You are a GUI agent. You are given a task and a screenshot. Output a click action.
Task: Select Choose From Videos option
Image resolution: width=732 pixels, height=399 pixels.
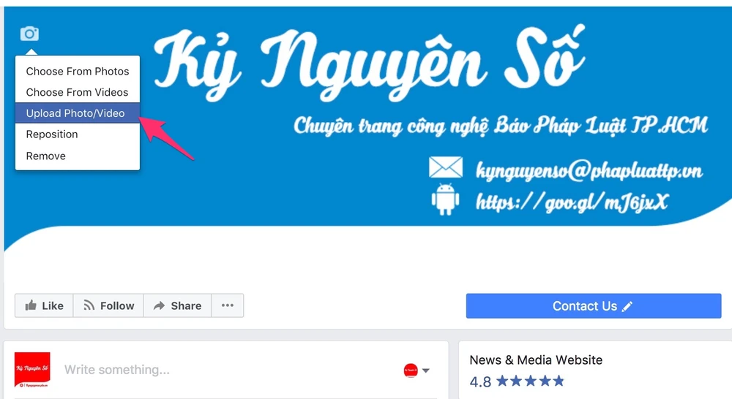point(78,92)
